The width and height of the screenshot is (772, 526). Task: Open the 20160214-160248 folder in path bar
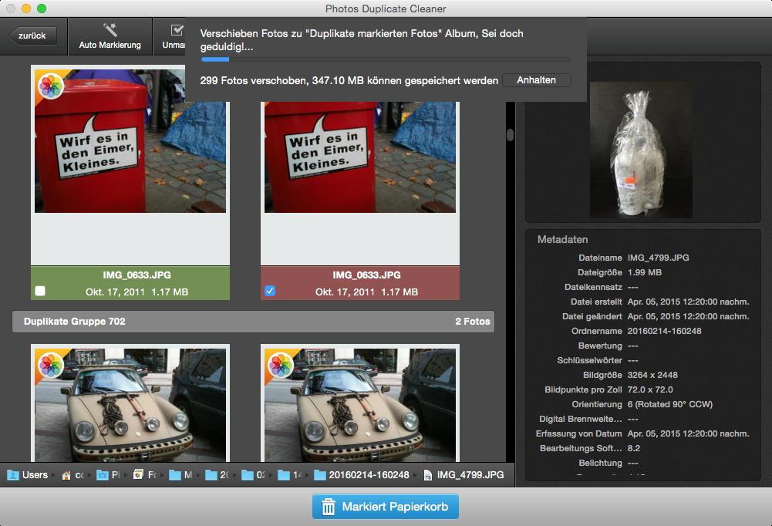pyautogui.click(x=362, y=475)
